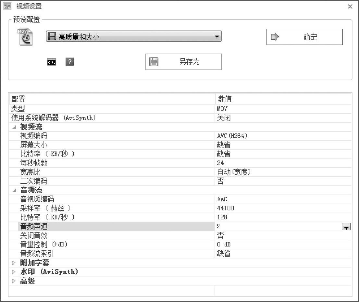Screen dimensions: 359x302
Task: Expand the 水印 (AviSynth) section
Action: (x=14, y=272)
